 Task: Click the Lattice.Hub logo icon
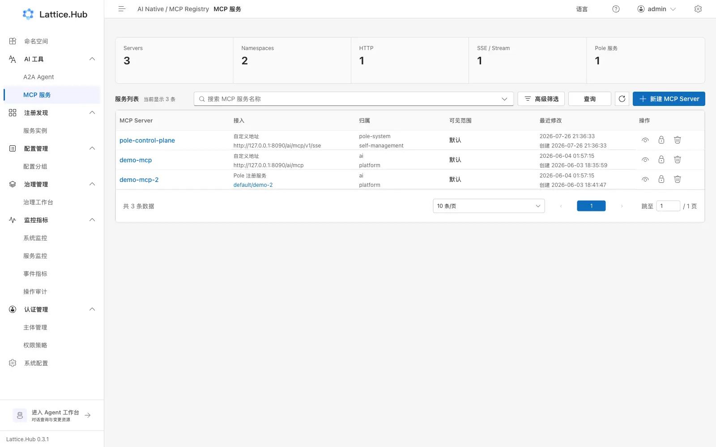[28, 14]
